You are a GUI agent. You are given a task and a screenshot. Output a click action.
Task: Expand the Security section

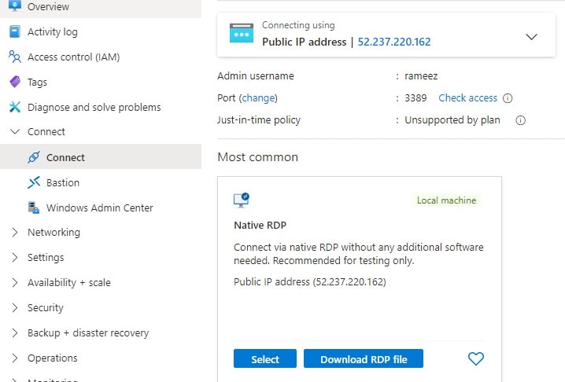pyautogui.click(x=15, y=308)
